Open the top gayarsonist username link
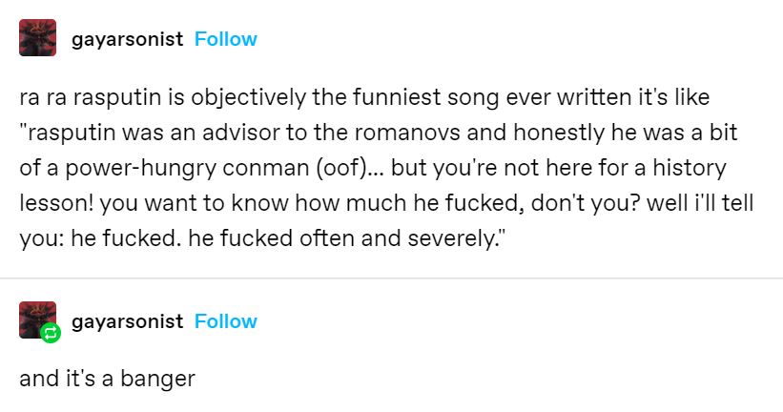783x412 pixels. pos(127,39)
